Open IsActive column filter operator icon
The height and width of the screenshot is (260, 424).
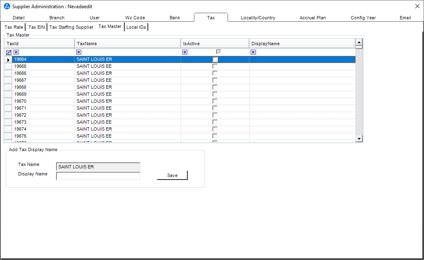click(185, 52)
